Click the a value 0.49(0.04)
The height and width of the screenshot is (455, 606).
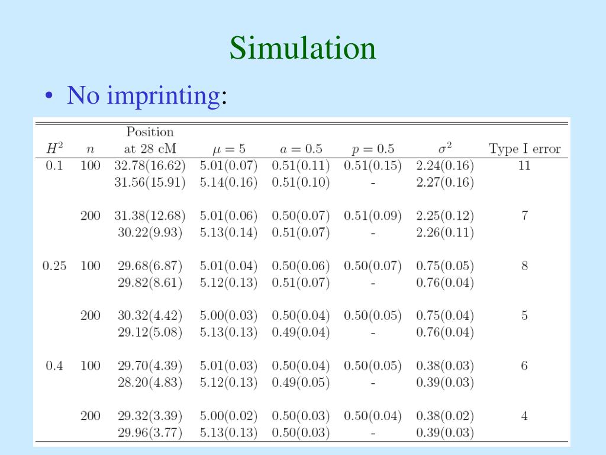click(301, 332)
